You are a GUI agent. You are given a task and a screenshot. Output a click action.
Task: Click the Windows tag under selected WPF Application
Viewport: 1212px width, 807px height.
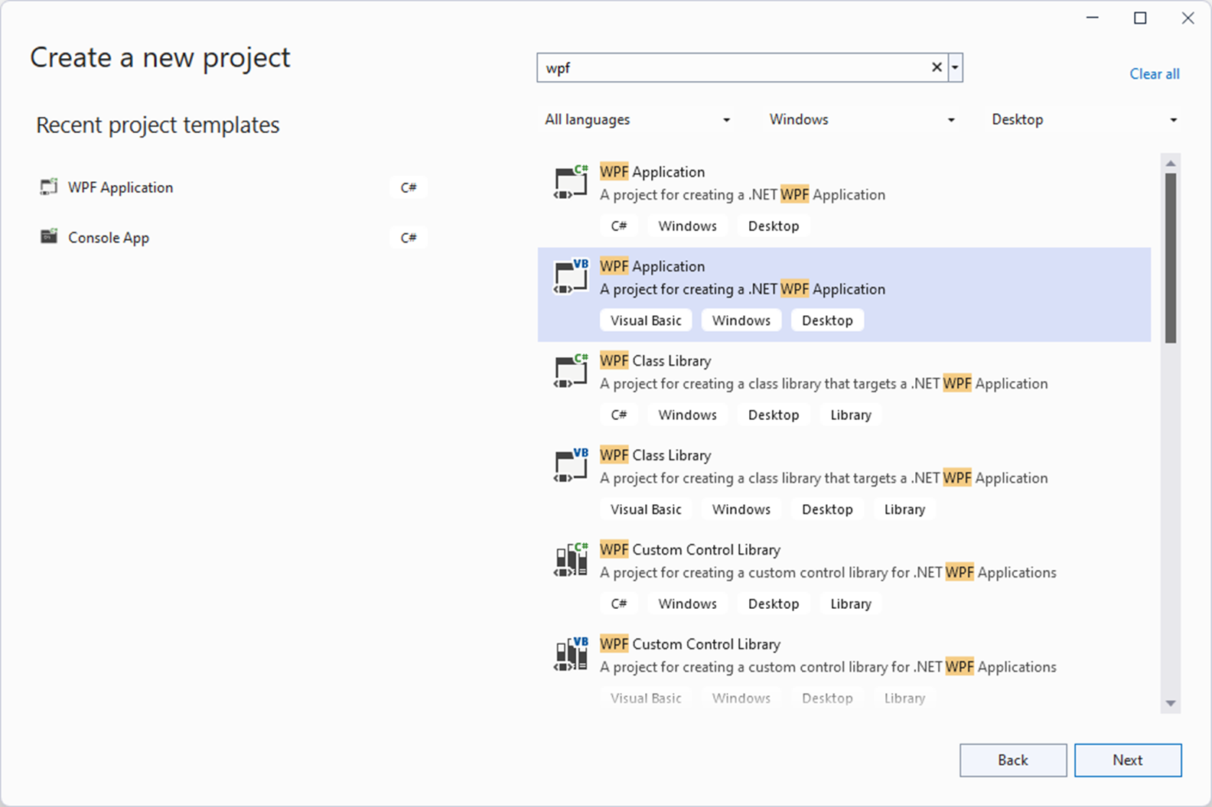pos(741,321)
